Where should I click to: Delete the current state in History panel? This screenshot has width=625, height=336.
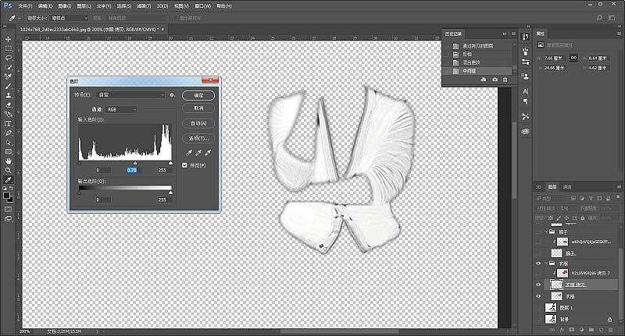coord(505,80)
